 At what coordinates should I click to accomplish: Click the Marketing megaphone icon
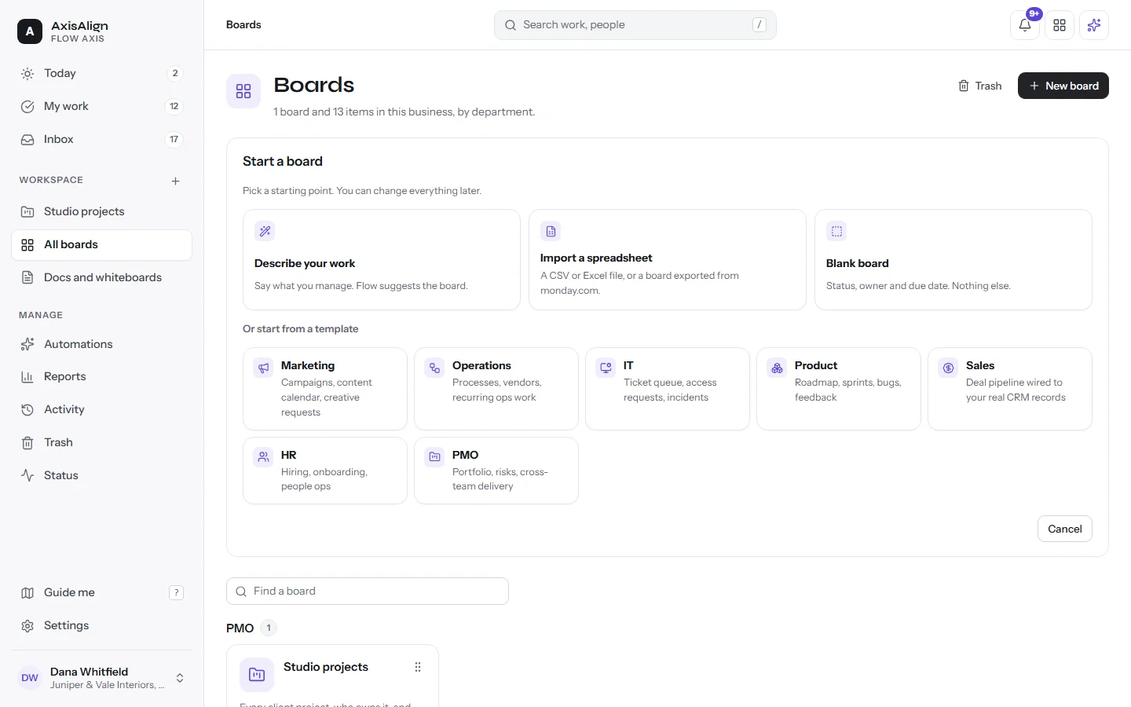point(263,368)
